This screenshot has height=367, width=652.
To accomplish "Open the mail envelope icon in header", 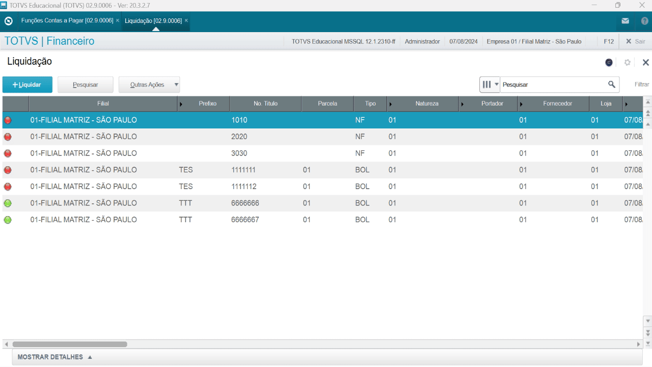I will click(x=625, y=21).
